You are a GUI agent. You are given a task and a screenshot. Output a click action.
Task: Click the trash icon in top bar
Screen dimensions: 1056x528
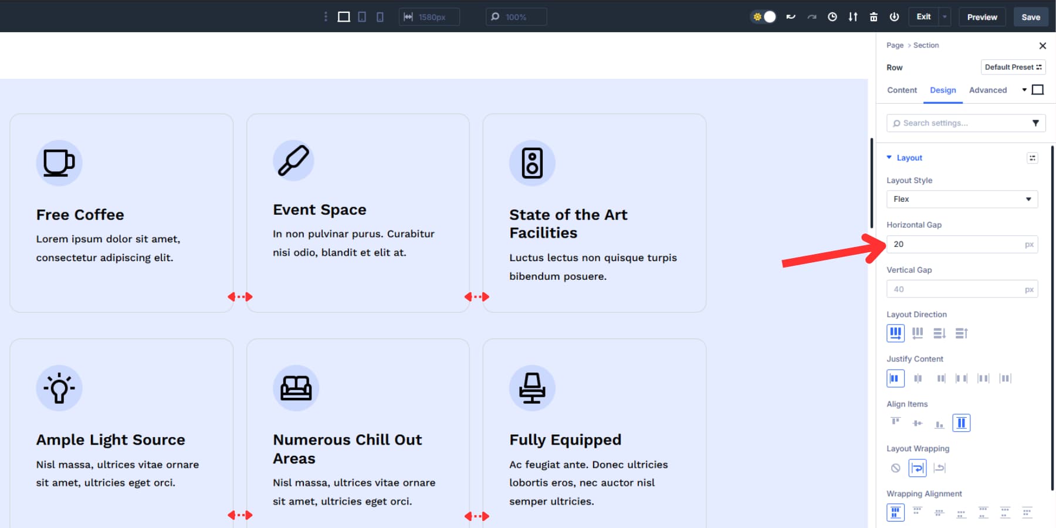pos(874,17)
